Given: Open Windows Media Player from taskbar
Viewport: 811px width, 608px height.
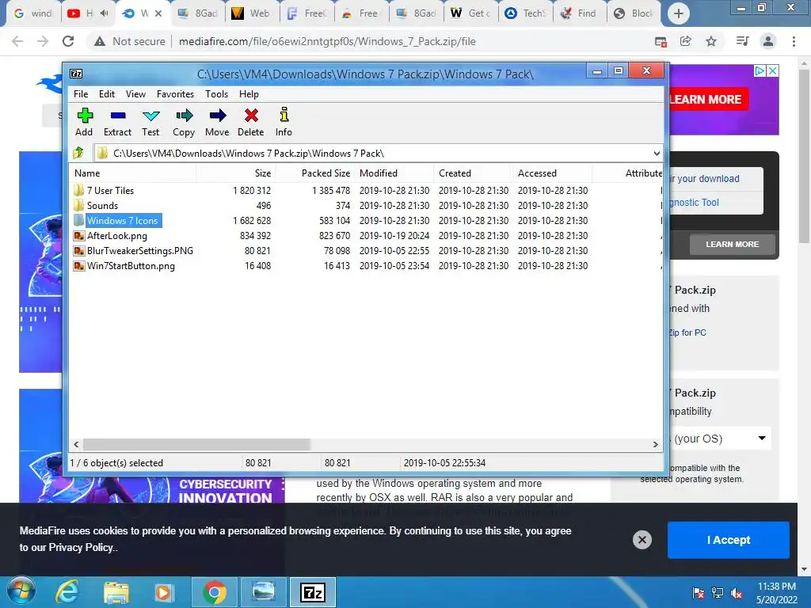Looking at the screenshot, I should (x=163, y=592).
